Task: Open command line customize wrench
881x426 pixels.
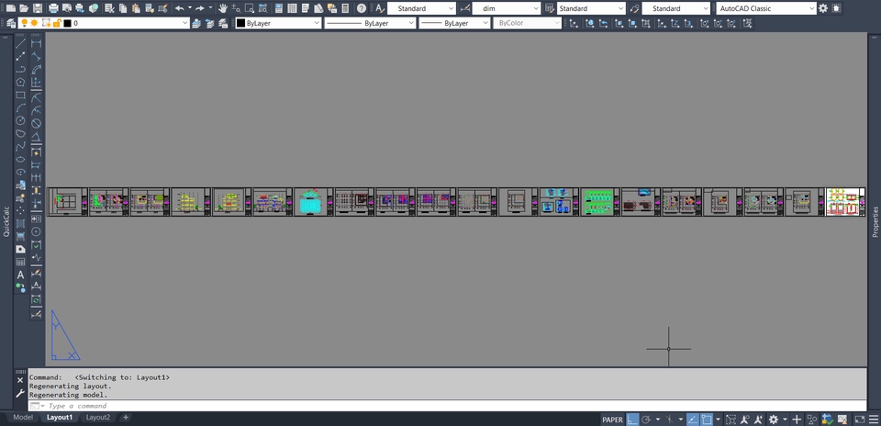Action: [x=20, y=393]
